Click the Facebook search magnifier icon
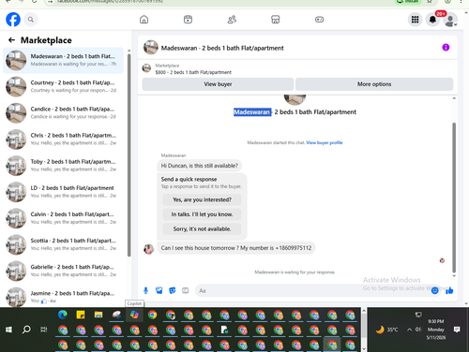This screenshot has height=352, width=469. pyautogui.click(x=31, y=20)
